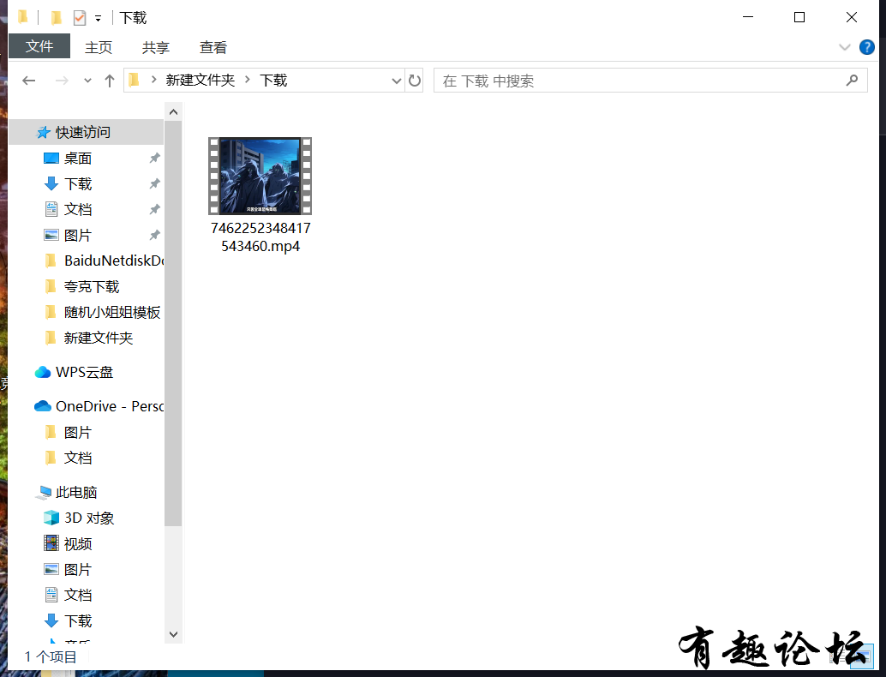Open the 文件 ribbon tab

(39, 46)
